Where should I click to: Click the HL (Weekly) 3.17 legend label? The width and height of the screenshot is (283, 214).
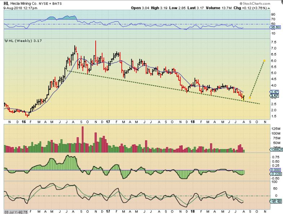point(25,41)
